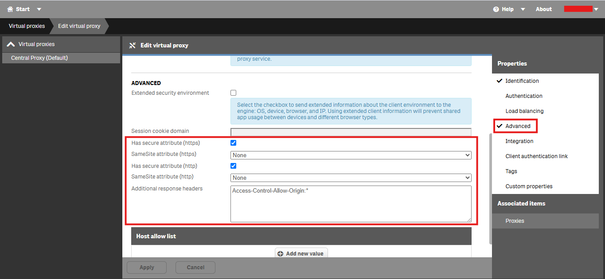Open the Start dropdown arrow
This screenshot has width=605, height=279.
pos(39,8)
